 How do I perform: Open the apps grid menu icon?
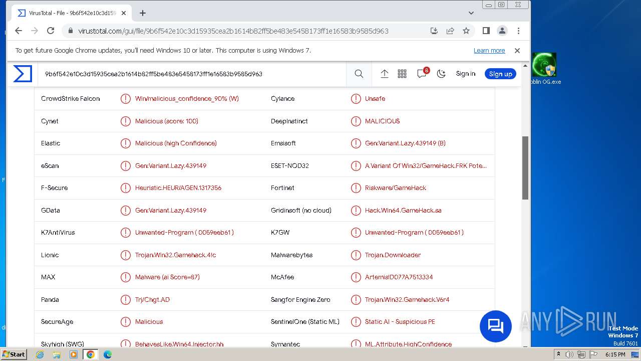[402, 74]
